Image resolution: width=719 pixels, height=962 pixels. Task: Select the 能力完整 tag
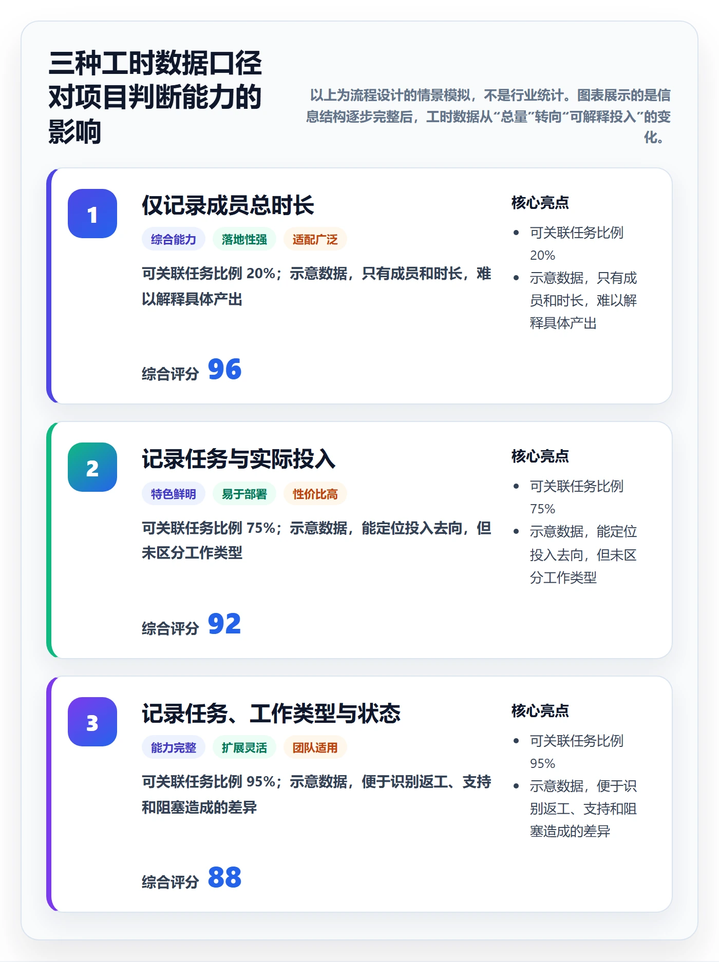click(x=174, y=747)
